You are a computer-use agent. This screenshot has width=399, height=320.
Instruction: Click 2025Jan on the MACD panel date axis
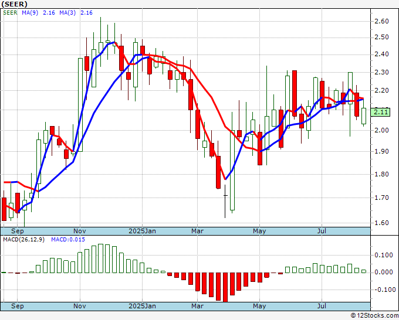pos(142,306)
